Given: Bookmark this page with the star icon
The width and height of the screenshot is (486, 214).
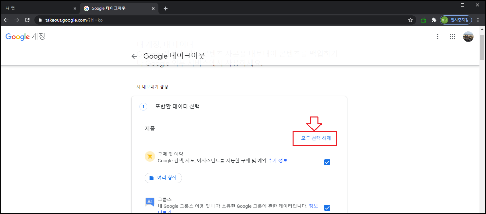Looking at the screenshot, I should point(410,20).
